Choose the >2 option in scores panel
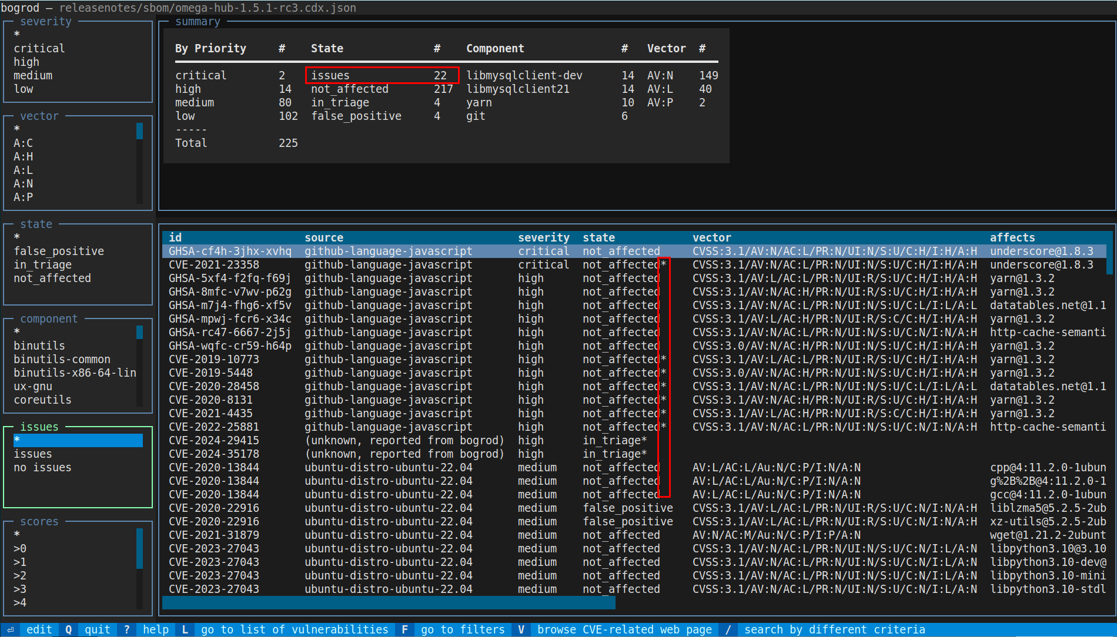Viewport: 1117px width, 637px height. pyautogui.click(x=20, y=575)
